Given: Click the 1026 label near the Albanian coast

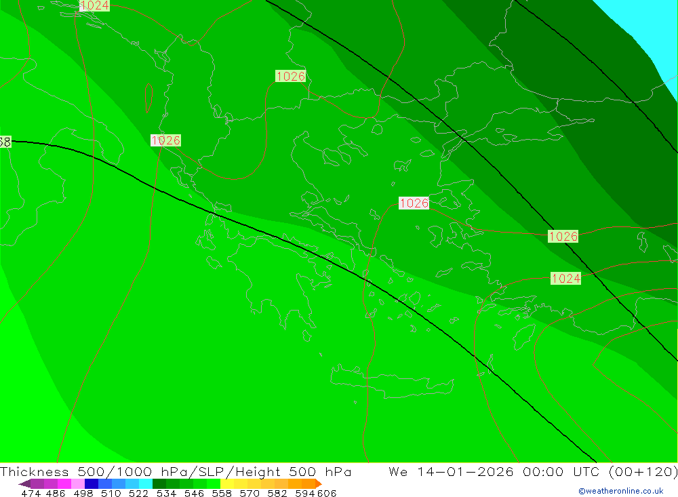Looking at the screenshot, I should pyautogui.click(x=165, y=140).
